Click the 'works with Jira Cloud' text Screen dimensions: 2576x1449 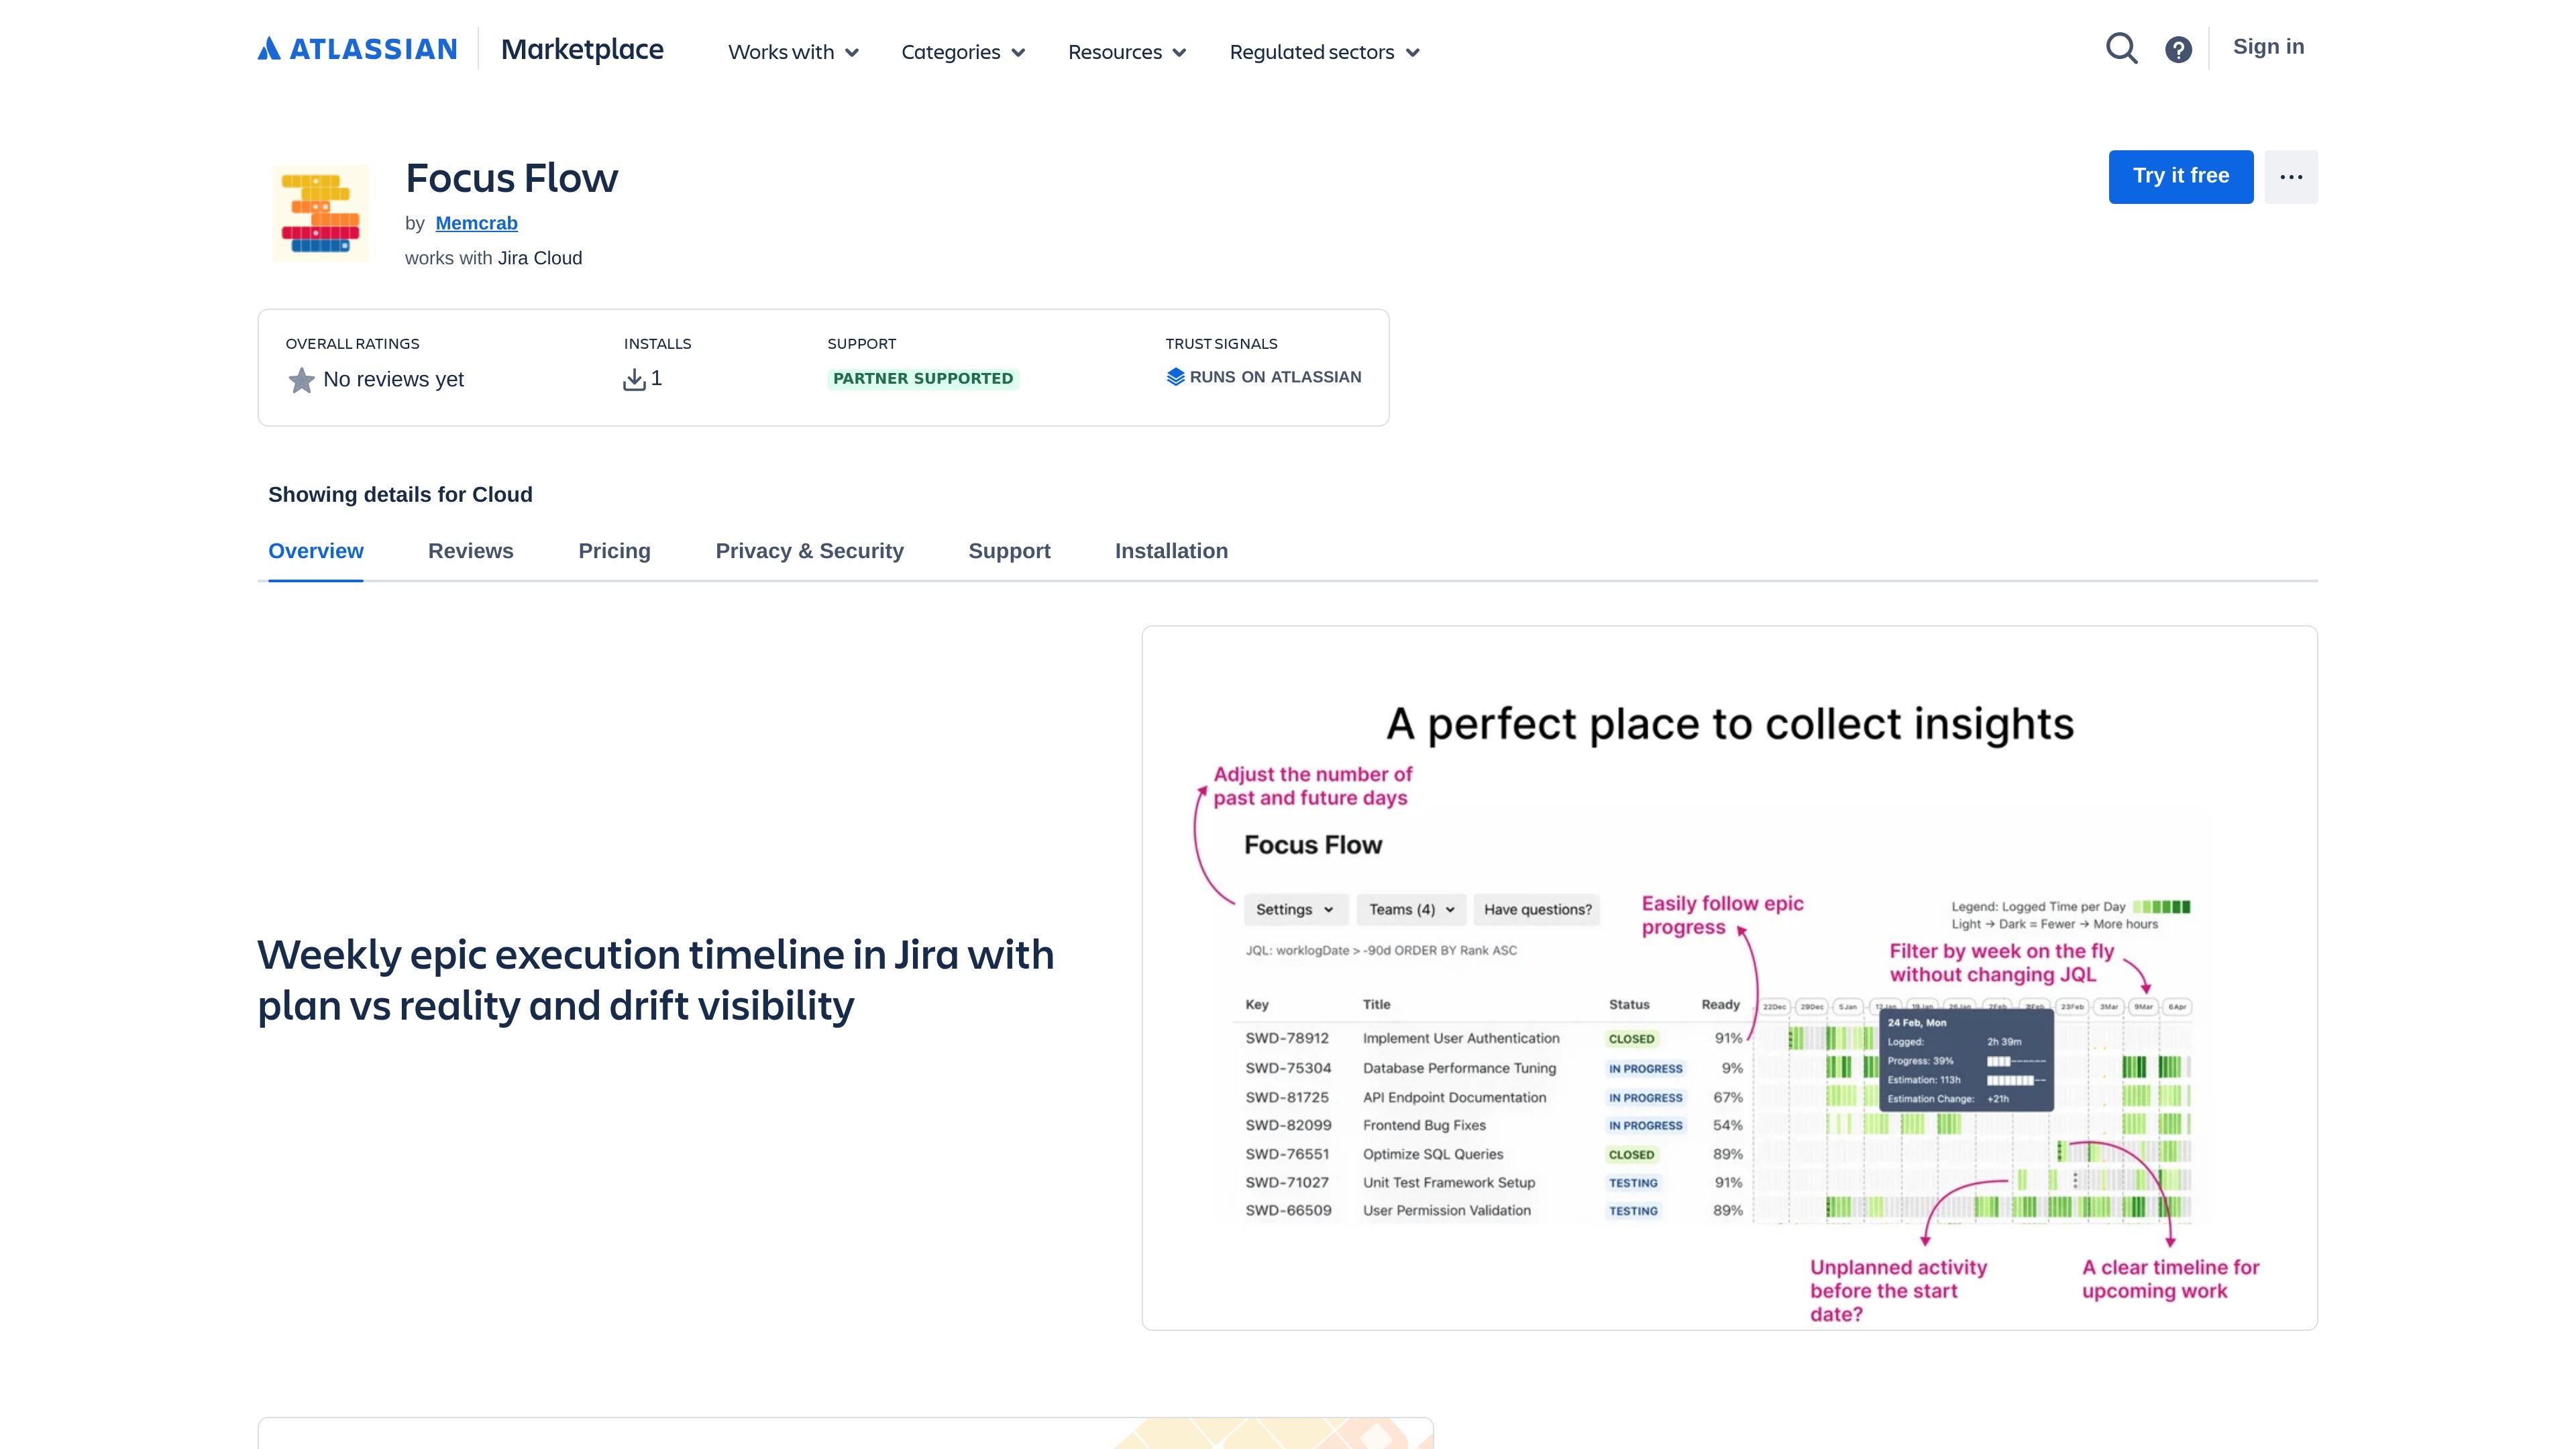pyautogui.click(x=493, y=258)
